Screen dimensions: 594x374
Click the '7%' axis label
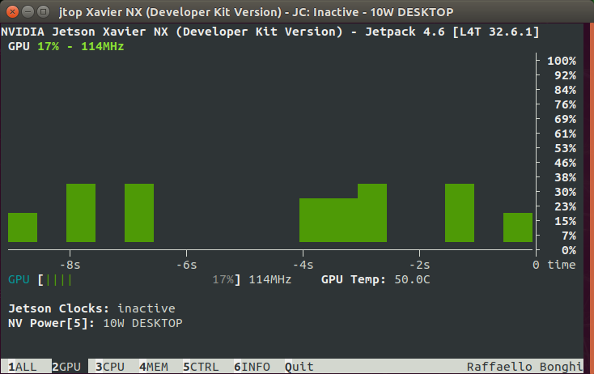(x=569, y=236)
